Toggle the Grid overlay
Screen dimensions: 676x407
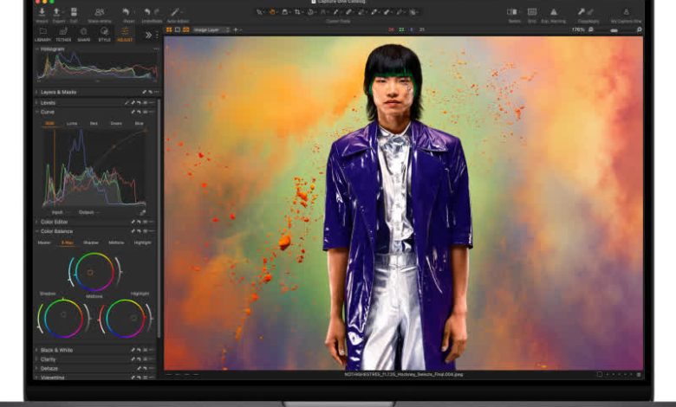[x=532, y=13]
